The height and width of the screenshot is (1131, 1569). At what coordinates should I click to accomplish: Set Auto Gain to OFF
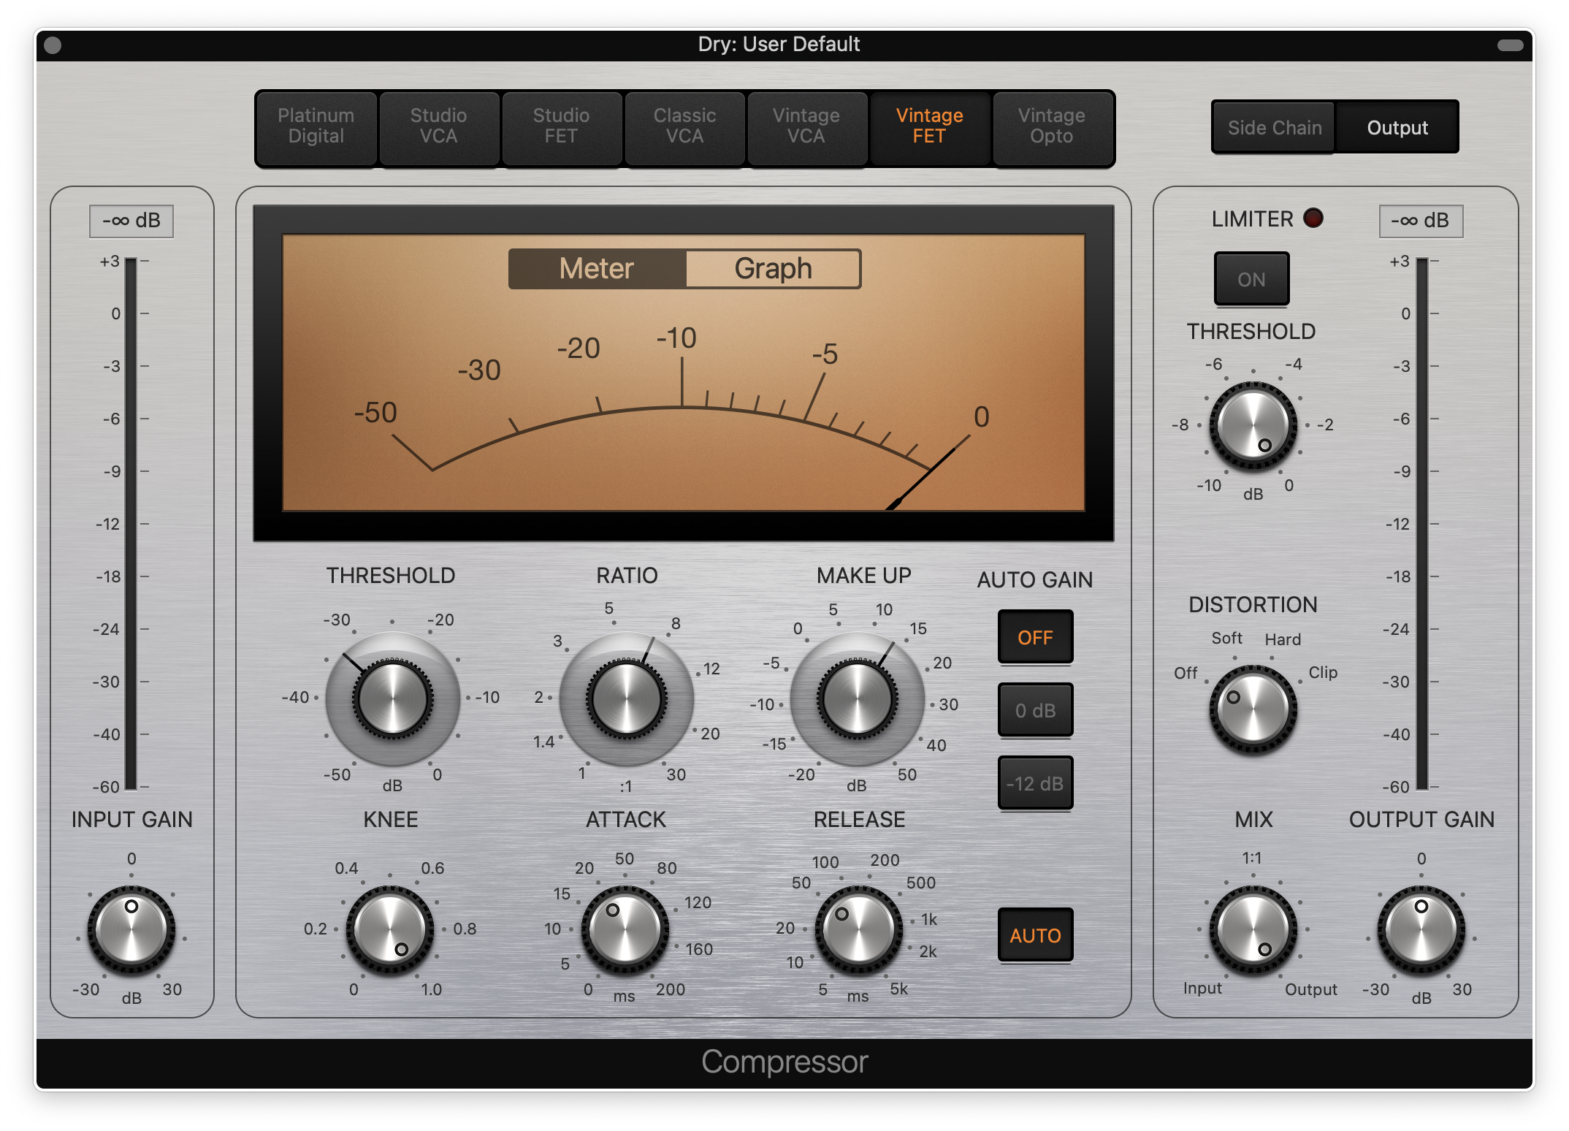[1035, 636]
